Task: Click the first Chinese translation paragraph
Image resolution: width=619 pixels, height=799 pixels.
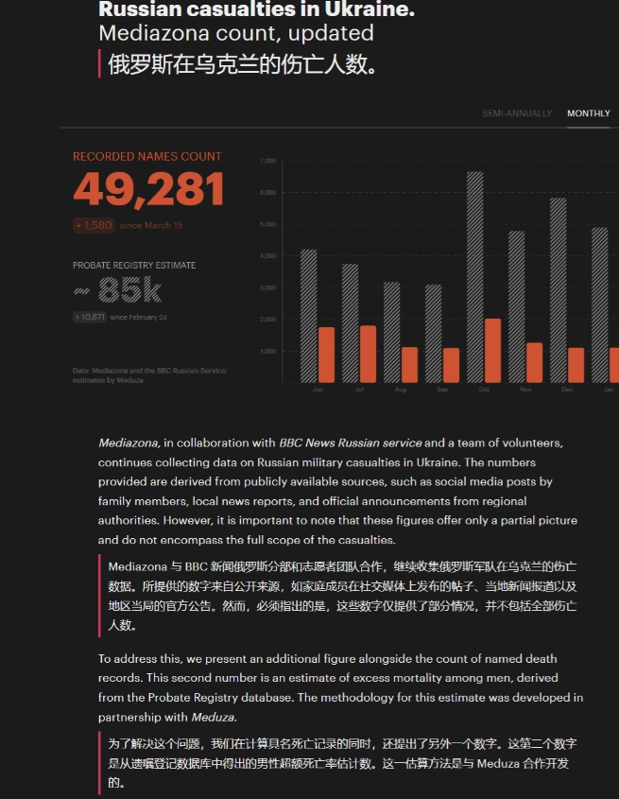Action: click(x=342, y=596)
